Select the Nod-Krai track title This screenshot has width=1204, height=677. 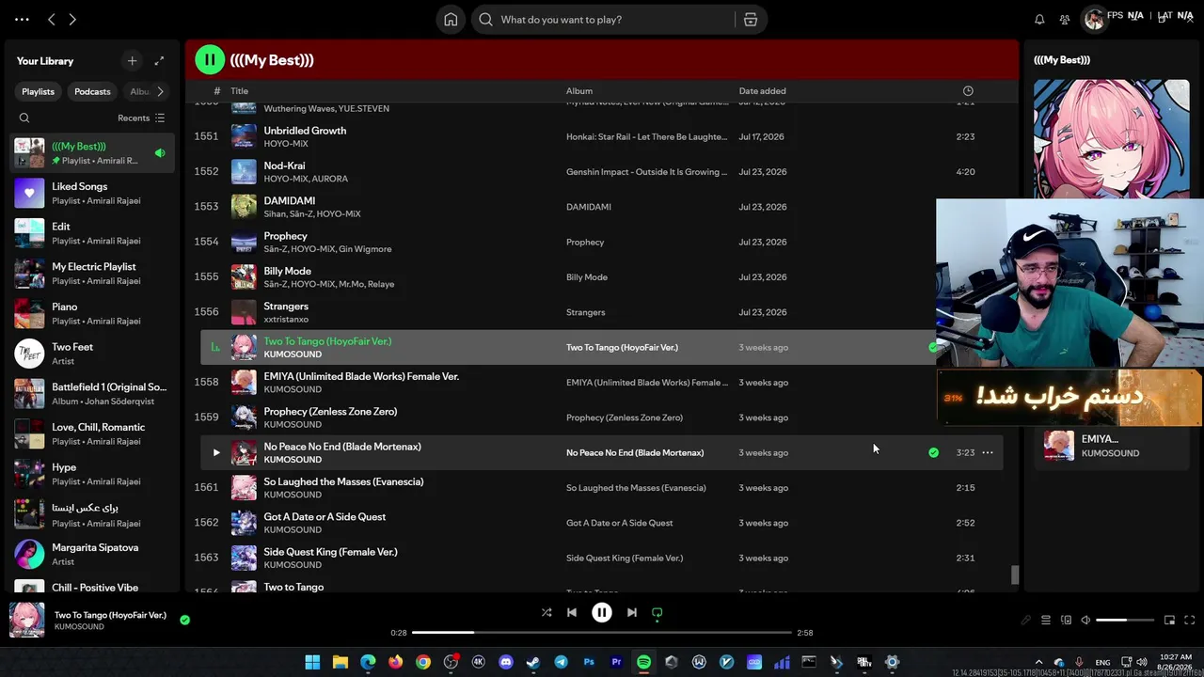(284, 165)
